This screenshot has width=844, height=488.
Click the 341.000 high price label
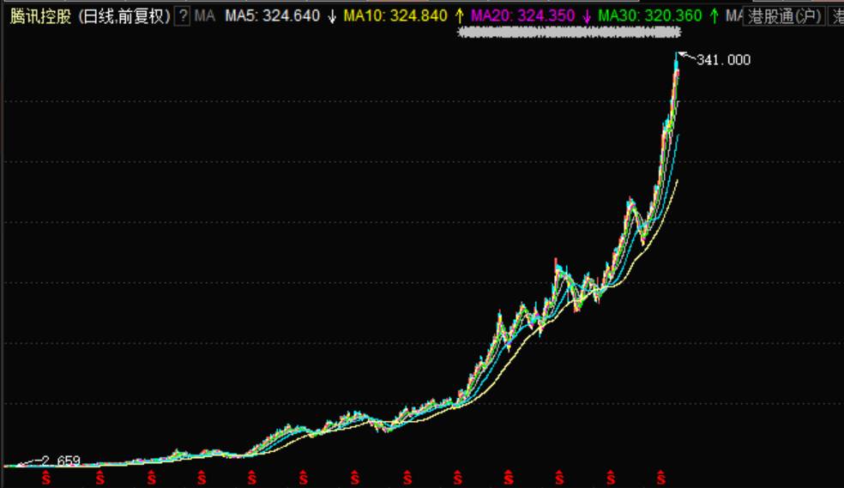pos(723,60)
